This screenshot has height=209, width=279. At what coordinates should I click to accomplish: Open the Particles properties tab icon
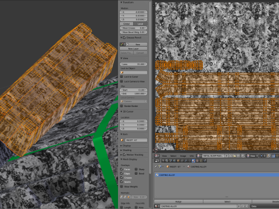pyautogui.click(x=201, y=161)
